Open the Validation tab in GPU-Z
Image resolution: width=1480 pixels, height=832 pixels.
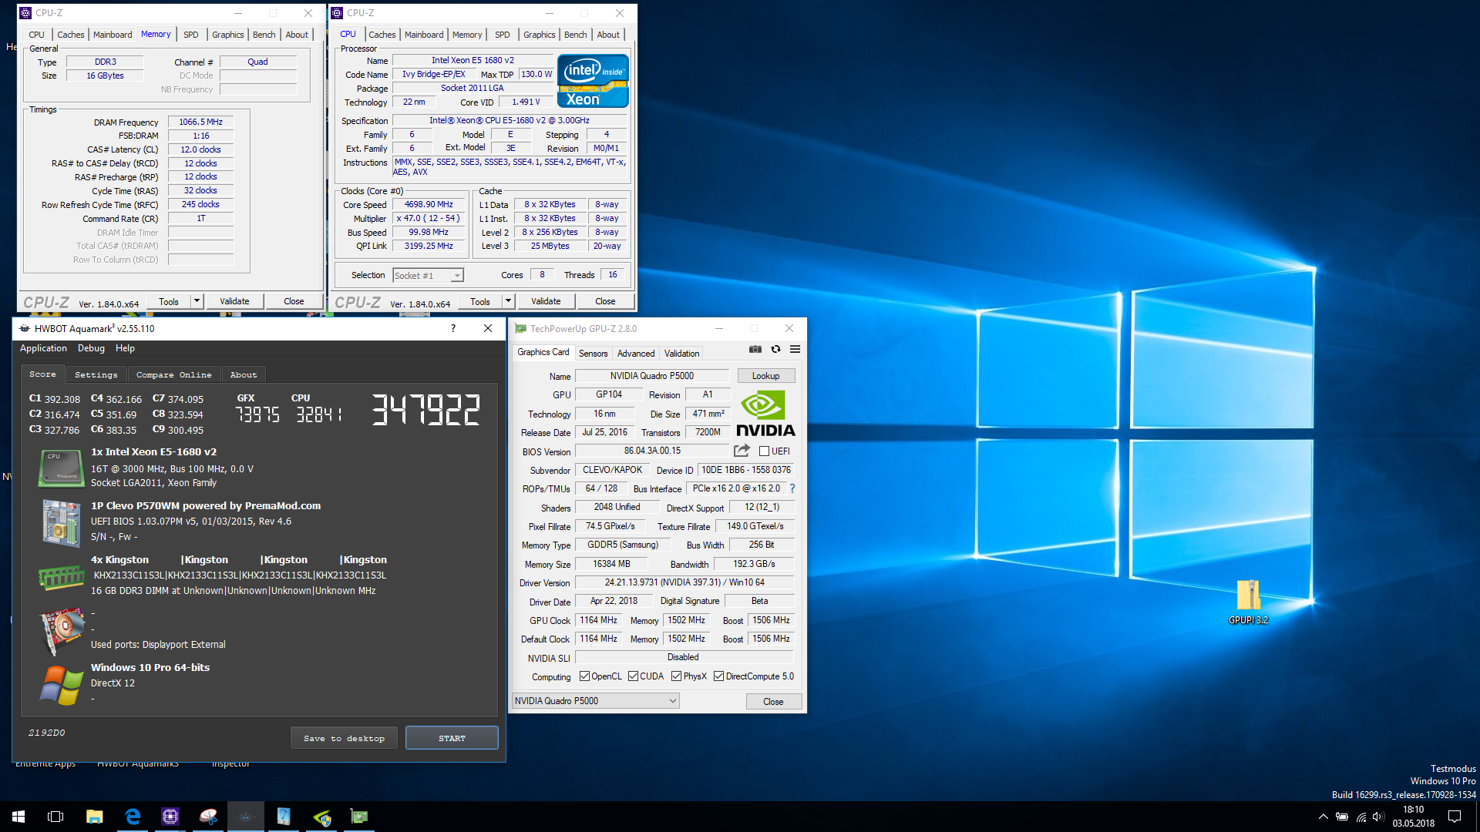coord(682,354)
